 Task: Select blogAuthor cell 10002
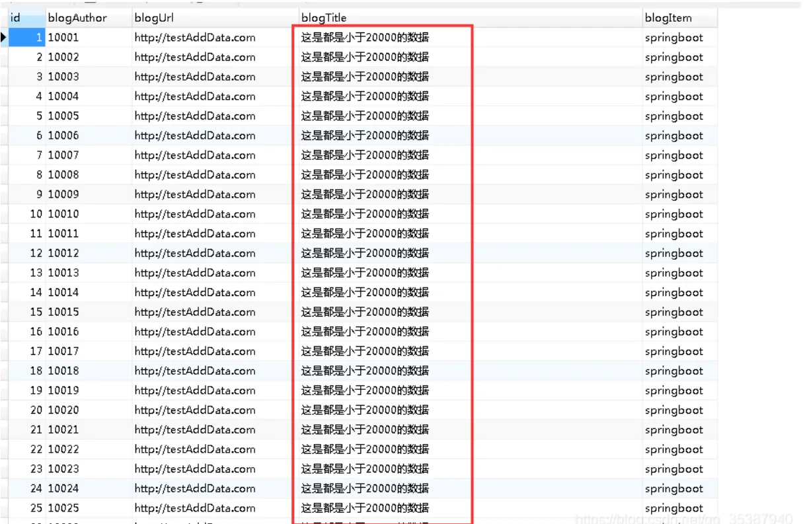pos(89,57)
